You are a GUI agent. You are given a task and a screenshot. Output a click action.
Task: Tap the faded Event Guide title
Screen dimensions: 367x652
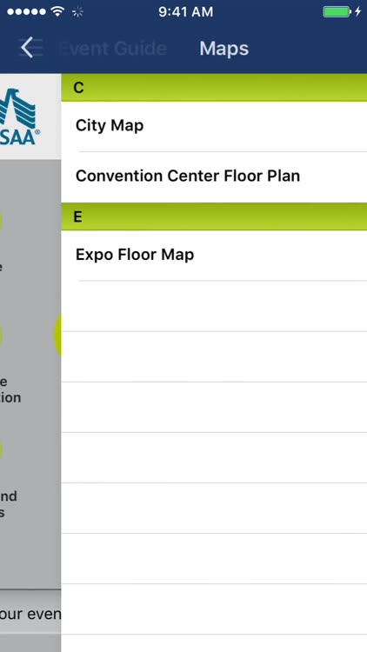pos(113,48)
